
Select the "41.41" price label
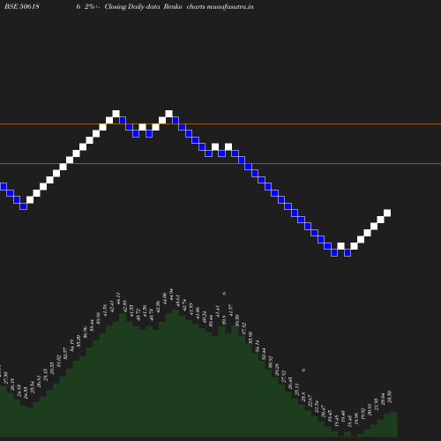[x=218, y=311]
